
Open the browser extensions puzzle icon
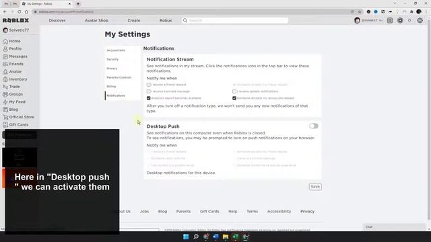point(411,12)
